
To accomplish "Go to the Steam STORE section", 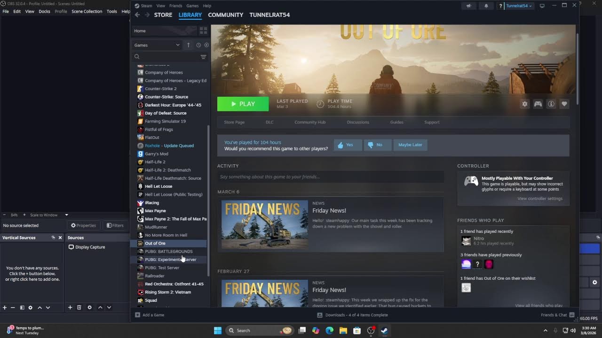I will click(x=163, y=15).
